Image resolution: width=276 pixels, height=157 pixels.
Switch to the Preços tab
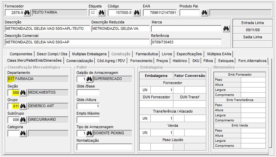(x=162, y=61)
